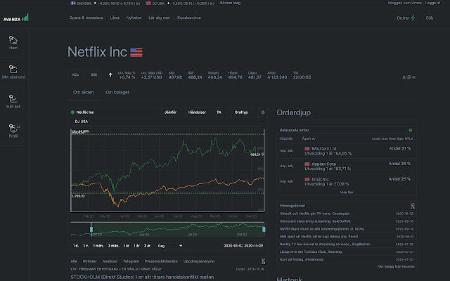
Task: Filter news by Pressmeddelanden tab
Action: point(161,261)
